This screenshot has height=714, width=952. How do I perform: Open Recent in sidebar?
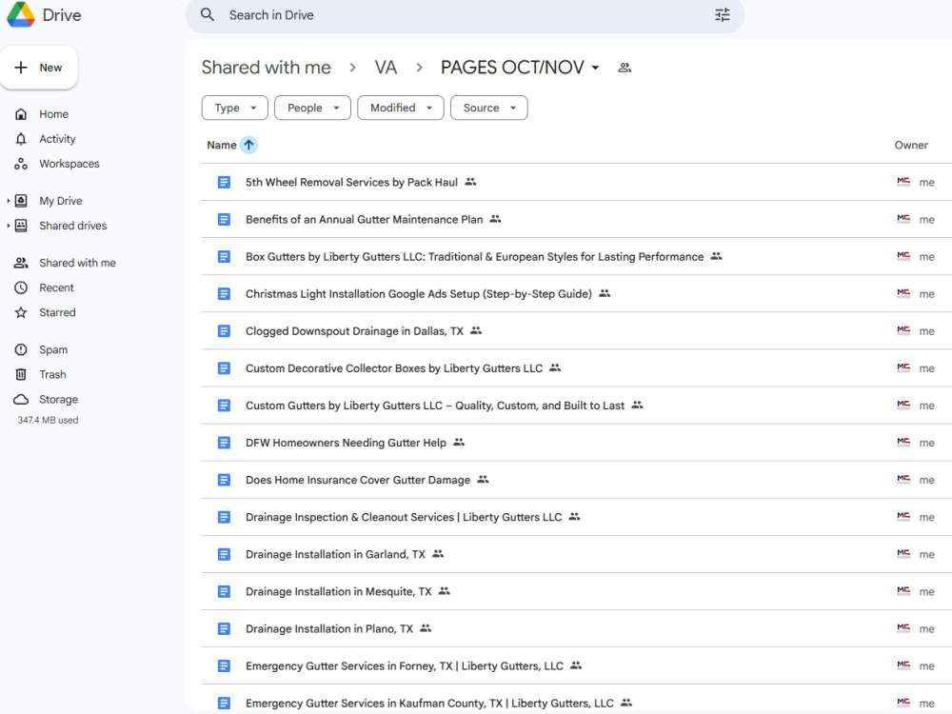(x=56, y=288)
